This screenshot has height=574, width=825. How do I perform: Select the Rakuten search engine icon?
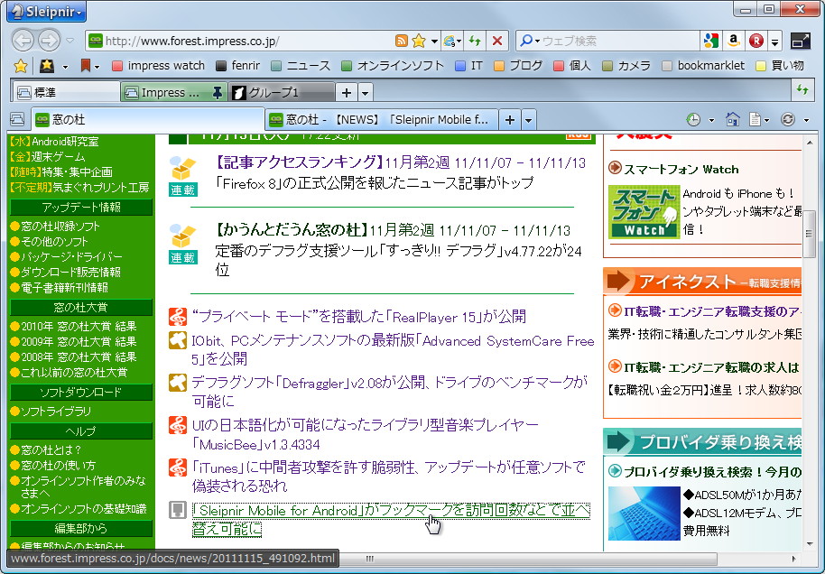click(x=756, y=41)
